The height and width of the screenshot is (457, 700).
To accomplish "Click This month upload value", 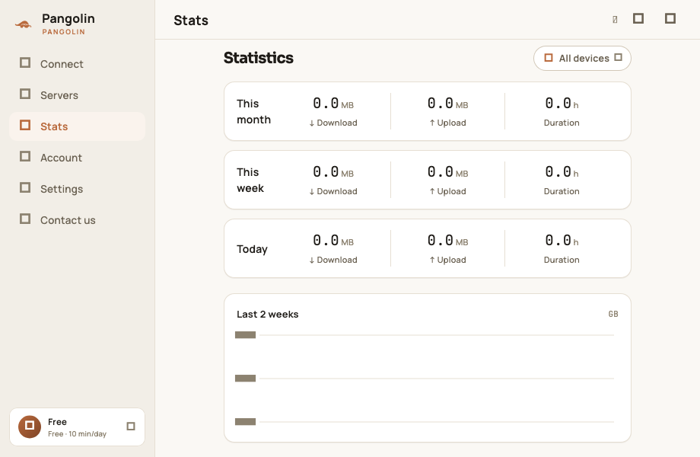I will [447, 104].
